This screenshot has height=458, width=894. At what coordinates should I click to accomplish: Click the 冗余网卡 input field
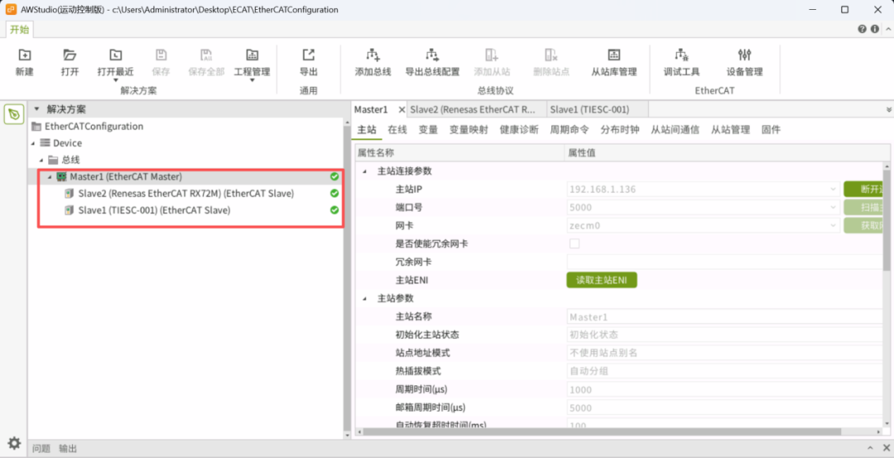(x=724, y=262)
